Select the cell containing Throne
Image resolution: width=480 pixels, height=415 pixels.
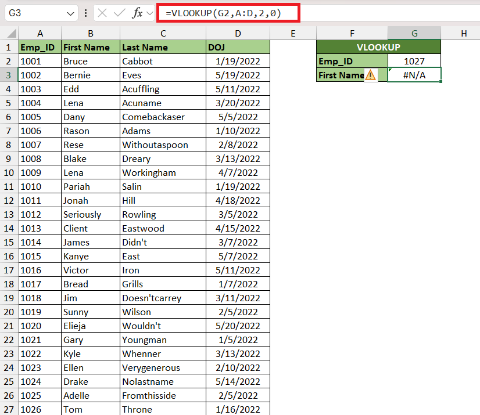163,409
